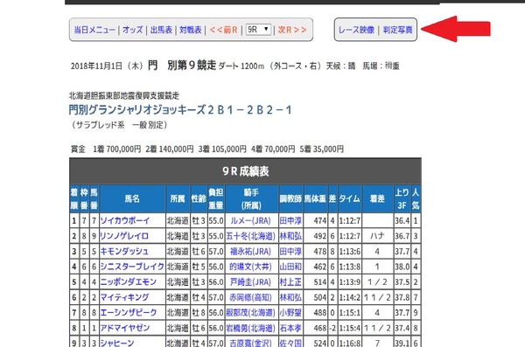Open jockey ルメー(JRA) profile
Image resolution: width=525 pixels, height=347 pixels.
point(250,220)
